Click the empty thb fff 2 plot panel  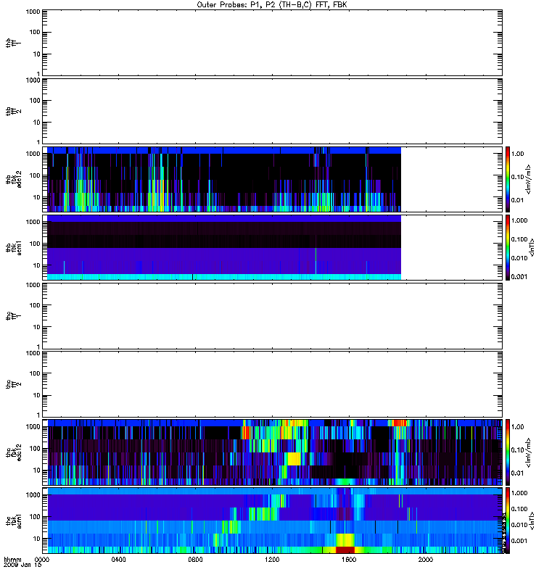pyautogui.click(x=272, y=111)
